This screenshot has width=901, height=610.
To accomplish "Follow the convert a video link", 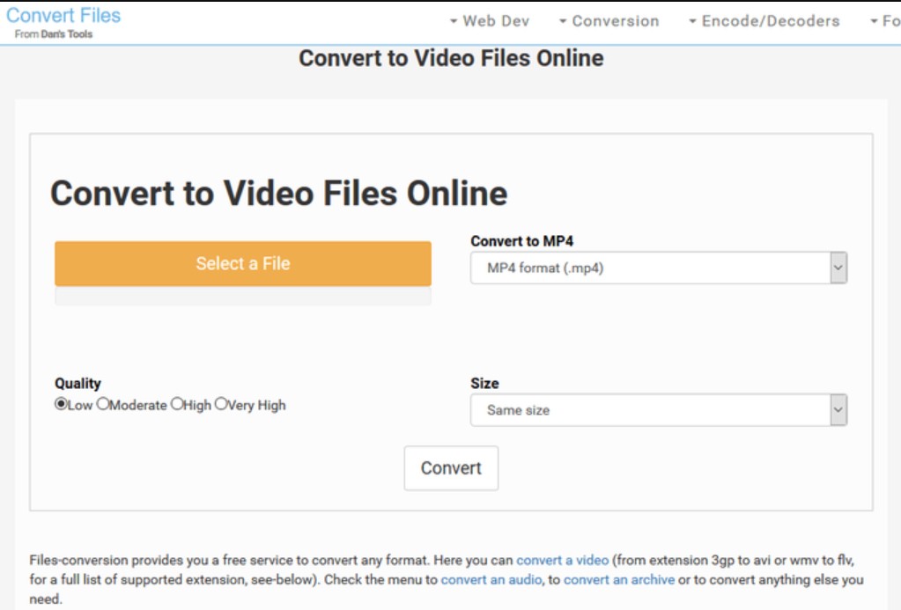I will click(x=563, y=560).
